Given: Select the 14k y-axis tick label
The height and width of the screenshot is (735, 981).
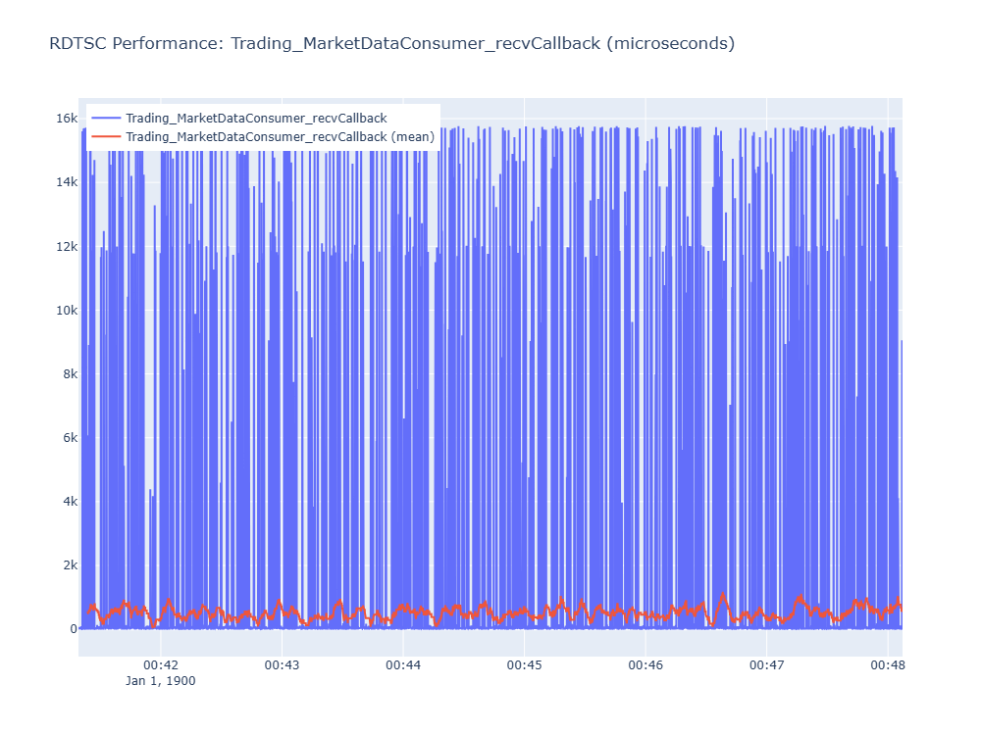Looking at the screenshot, I should coord(67,182).
